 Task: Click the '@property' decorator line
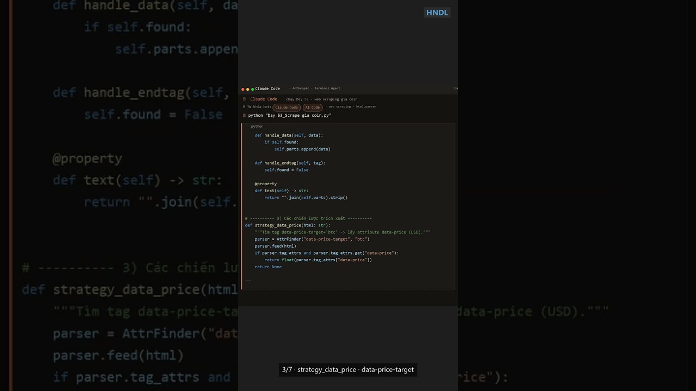[265, 184]
